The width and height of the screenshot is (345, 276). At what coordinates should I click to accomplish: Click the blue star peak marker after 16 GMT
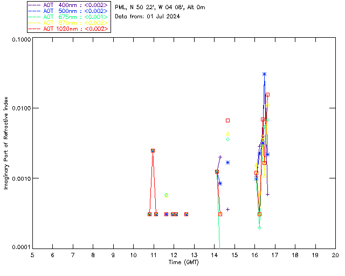(265, 74)
